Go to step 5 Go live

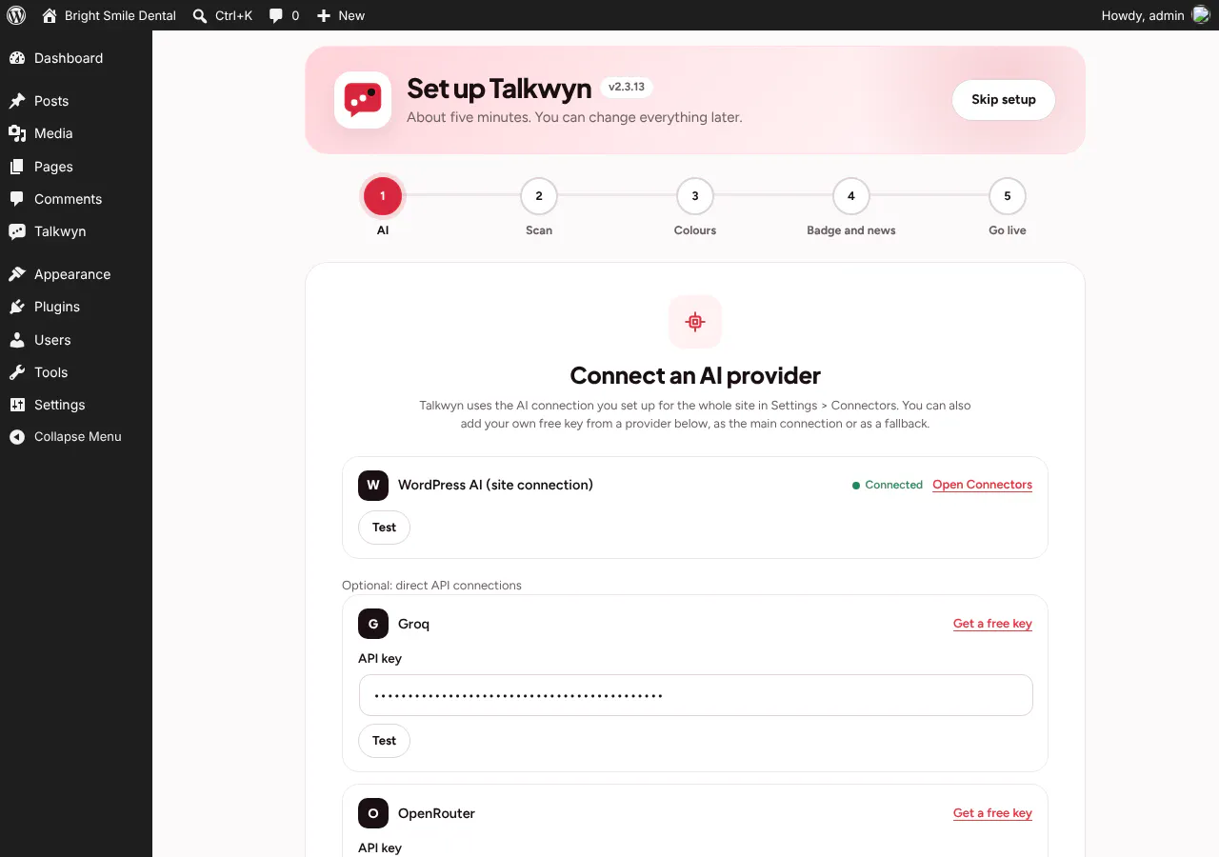tap(1008, 196)
